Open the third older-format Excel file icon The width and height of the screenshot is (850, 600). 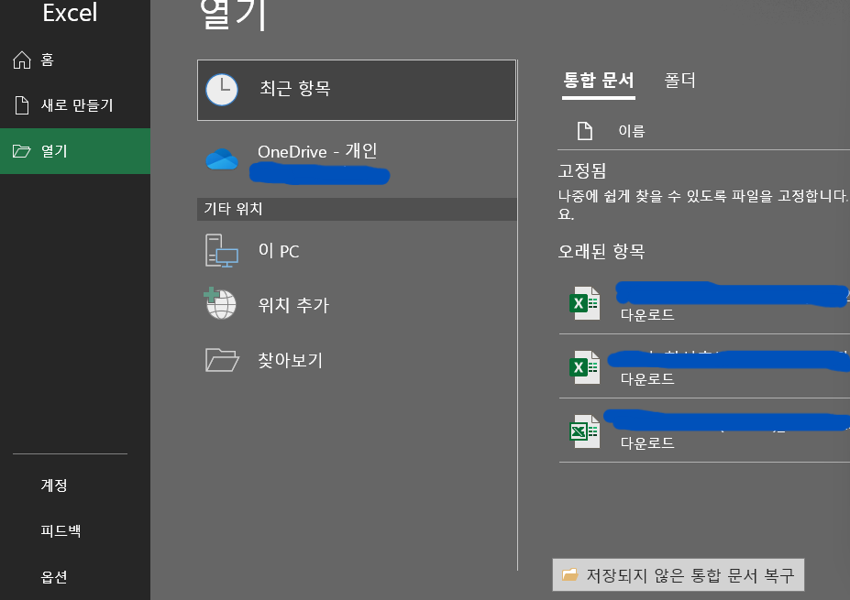pyautogui.click(x=584, y=431)
